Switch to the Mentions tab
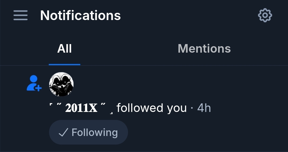 click(204, 49)
